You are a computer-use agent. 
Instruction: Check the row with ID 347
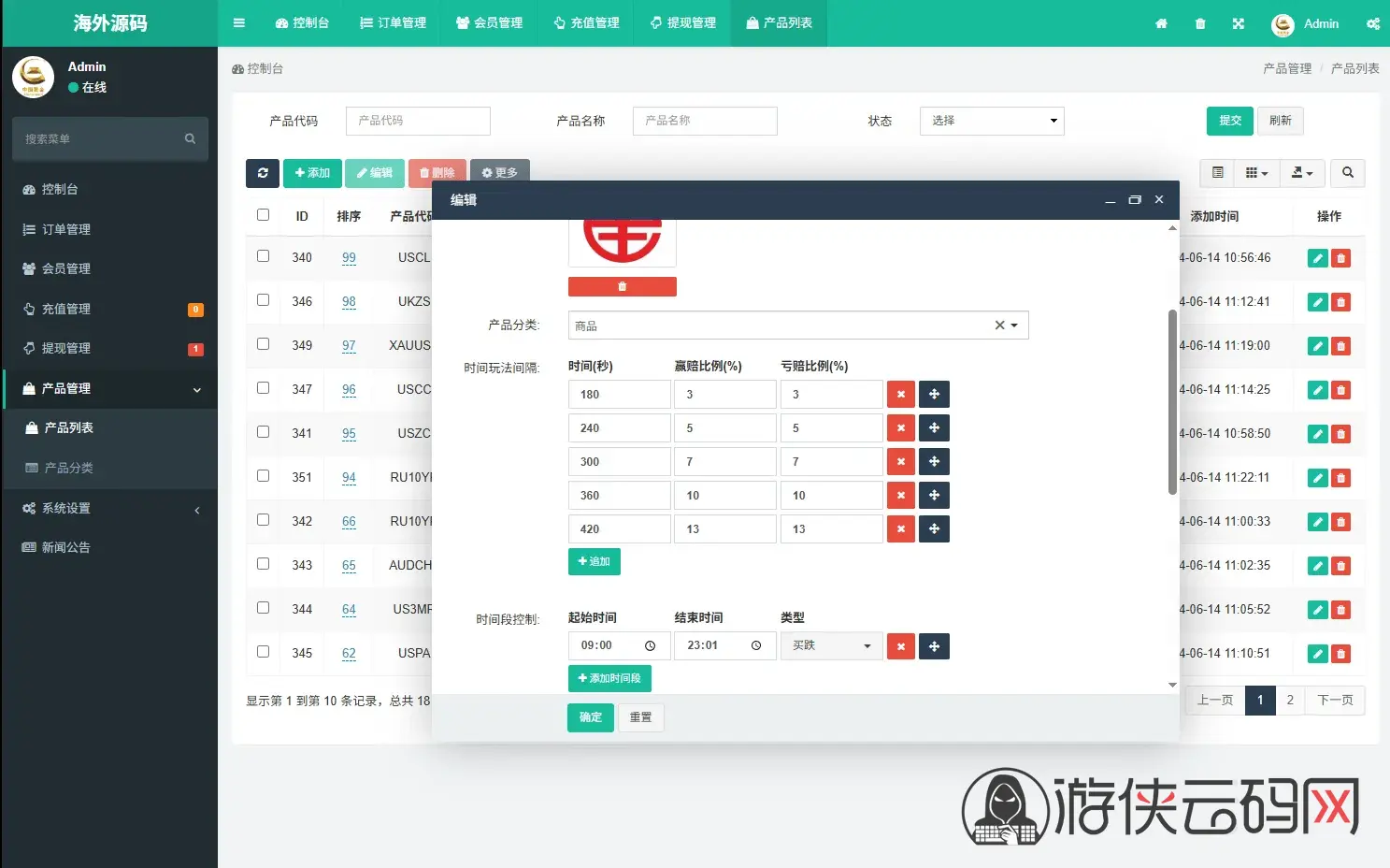coord(263,388)
